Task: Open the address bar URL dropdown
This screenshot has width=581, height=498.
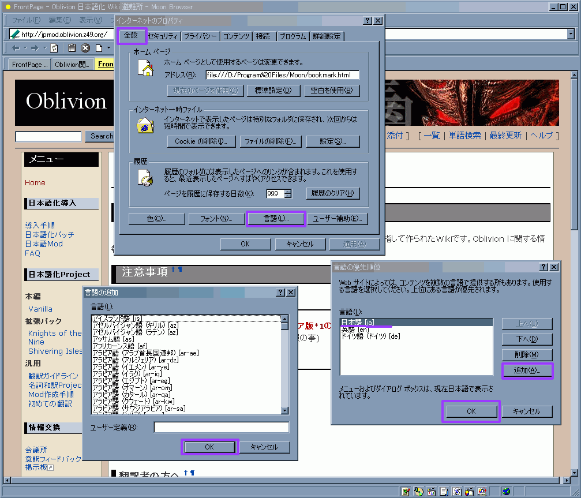Action: [x=571, y=34]
